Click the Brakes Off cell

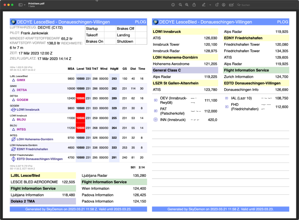[x=126, y=29]
